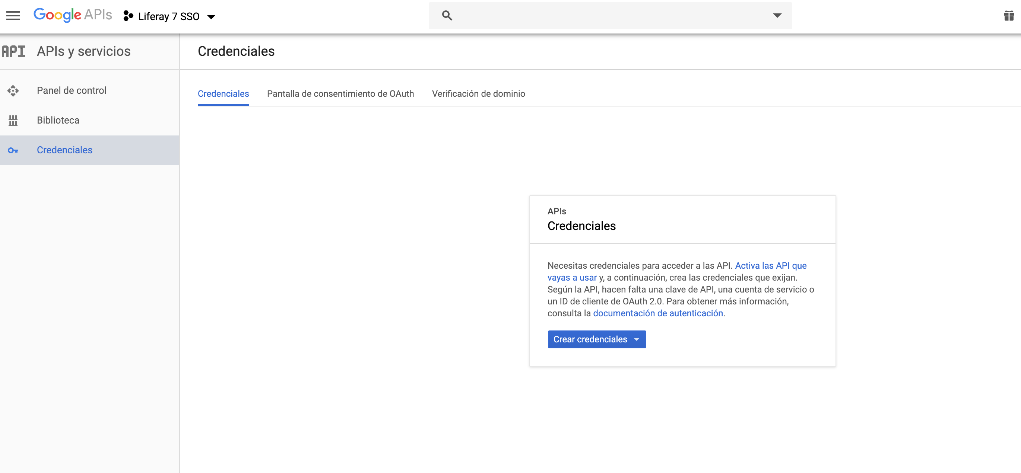The image size is (1021, 473).
Task: Click the Google APIs logo
Action: pyautogui.click(x=73, y=15)
